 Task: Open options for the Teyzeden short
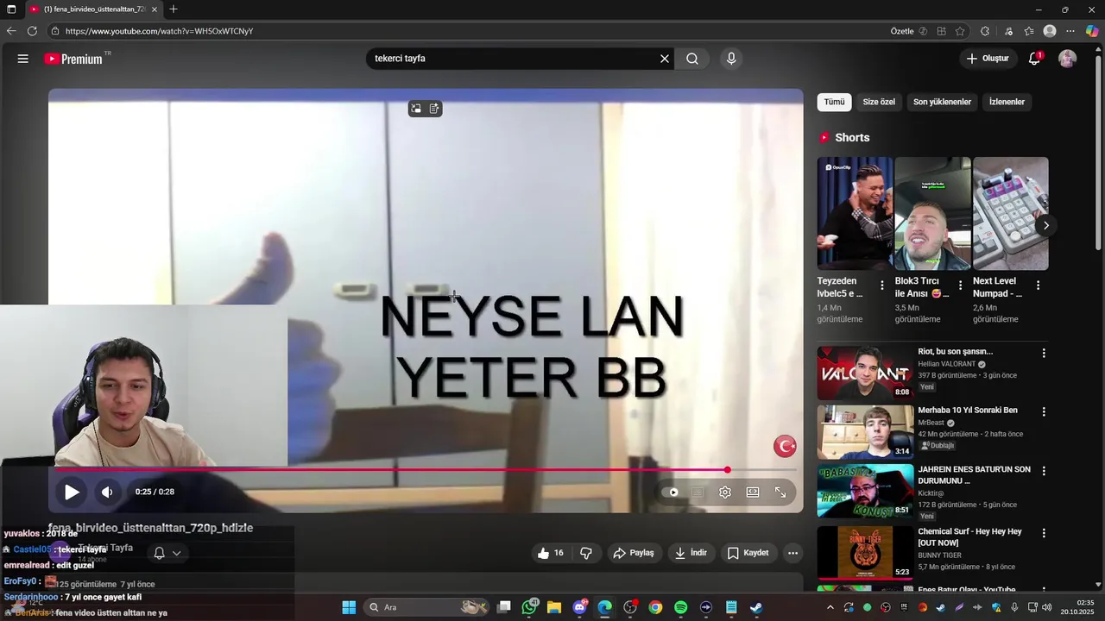tap(881, 285)
